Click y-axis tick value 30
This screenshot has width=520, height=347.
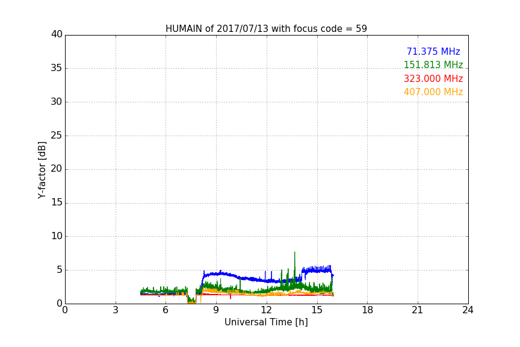pyautogui.click(x=57, y=102)
